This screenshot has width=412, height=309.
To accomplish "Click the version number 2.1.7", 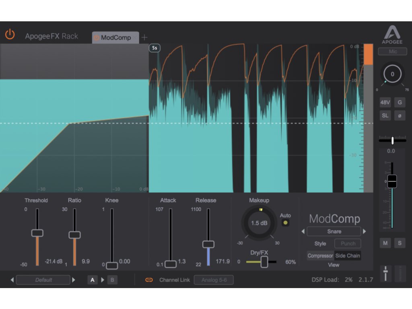I will click(366, 280).
